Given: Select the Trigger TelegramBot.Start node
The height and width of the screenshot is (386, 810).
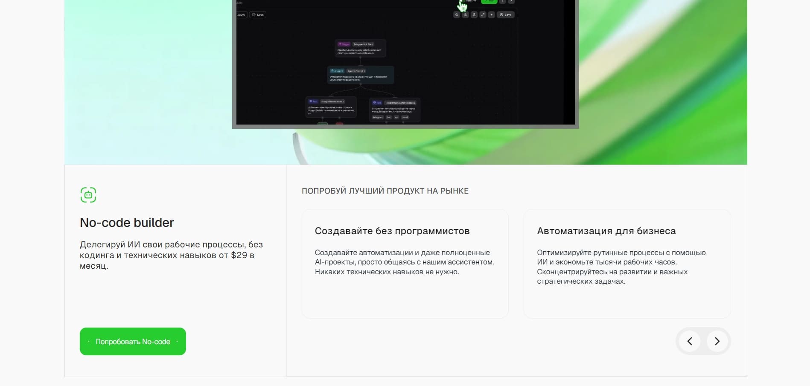Looking at the screenshot, I should click(360, 48).
